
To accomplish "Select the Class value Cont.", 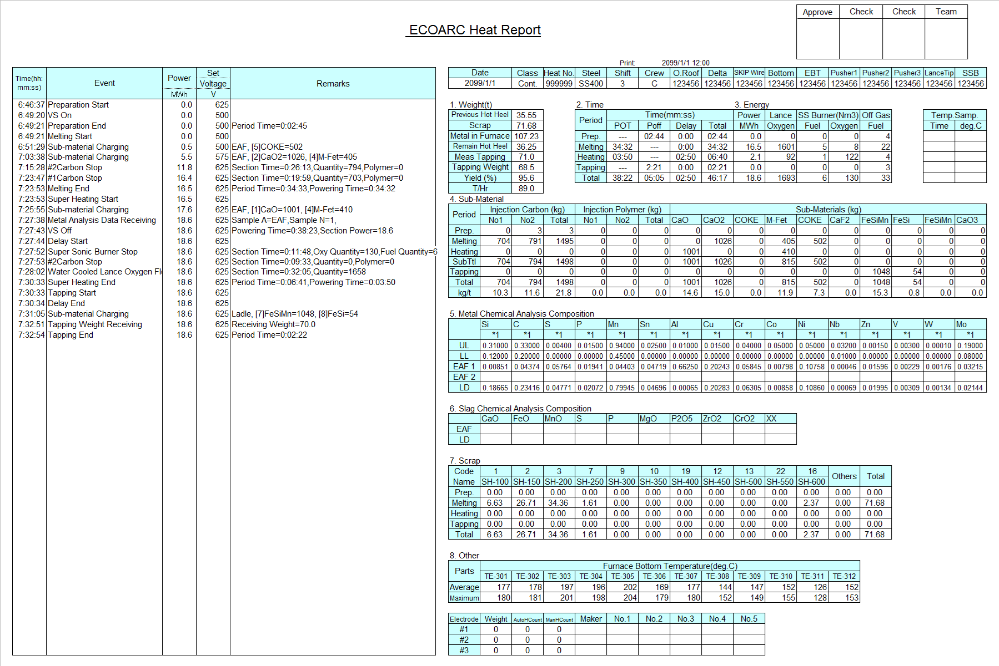I will pos(528,83).
